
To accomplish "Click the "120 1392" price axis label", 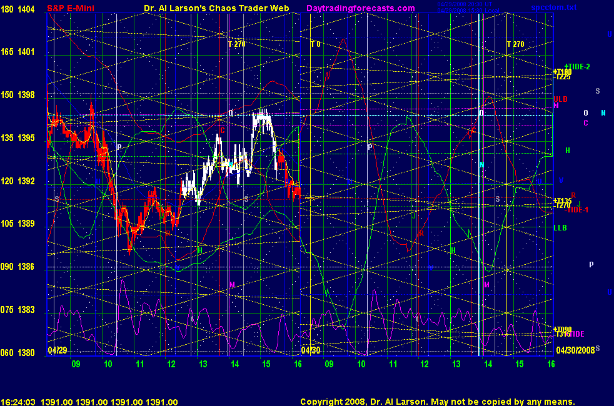I will pos(18,181).
